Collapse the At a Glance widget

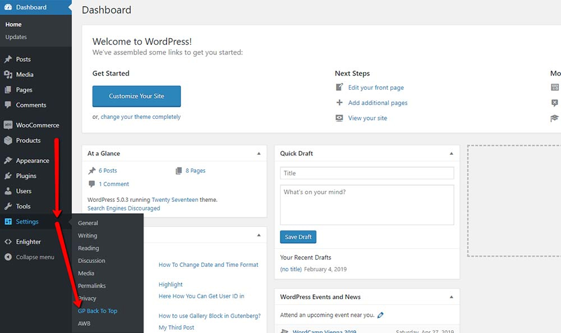259,154
